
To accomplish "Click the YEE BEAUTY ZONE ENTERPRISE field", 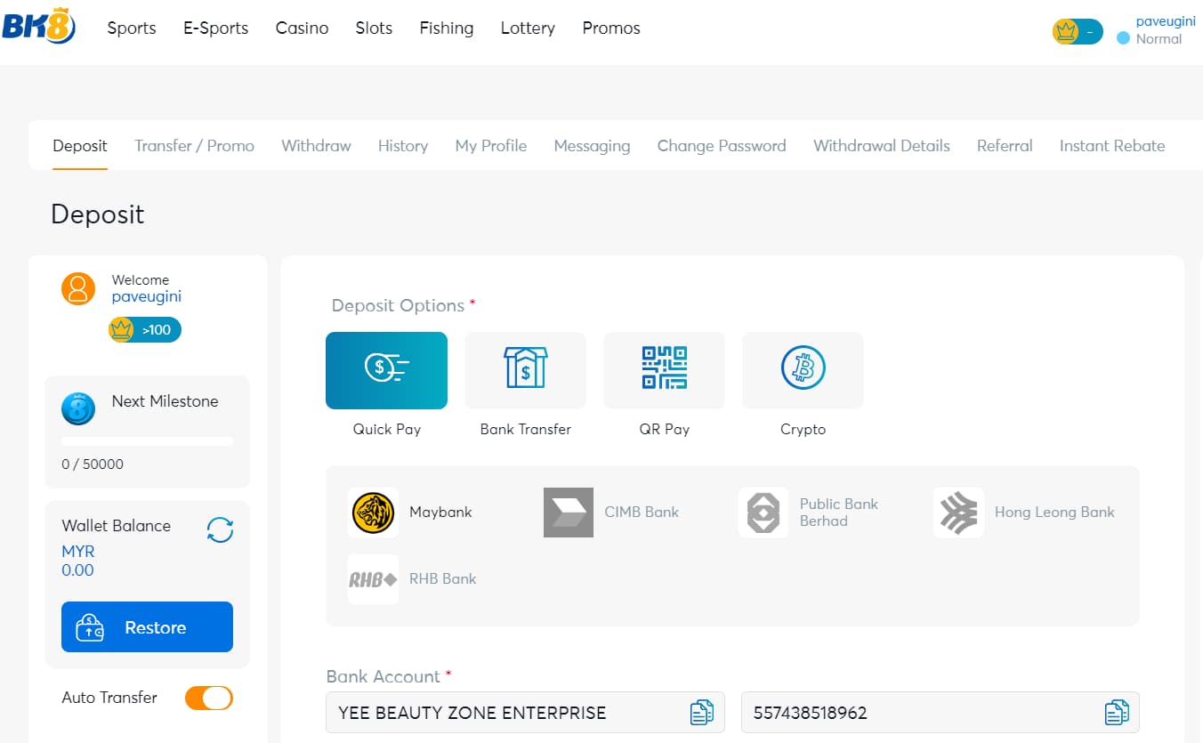I will tap(525, 713).
